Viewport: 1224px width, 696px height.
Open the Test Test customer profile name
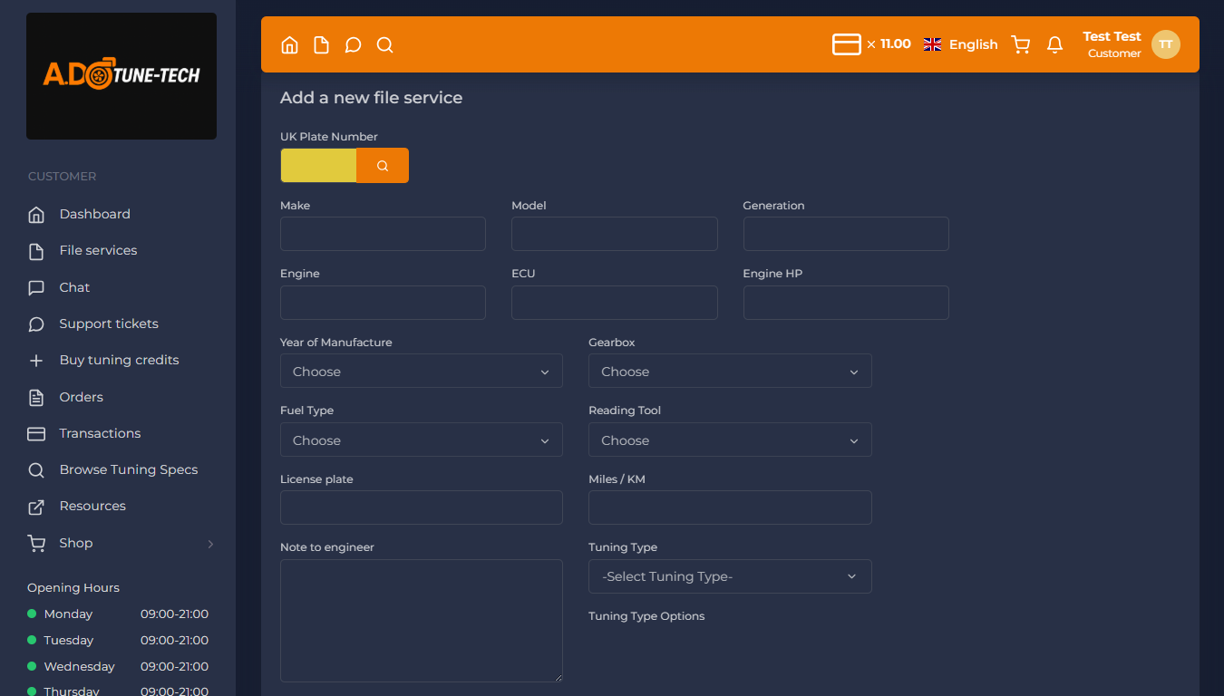[1112, 36]
